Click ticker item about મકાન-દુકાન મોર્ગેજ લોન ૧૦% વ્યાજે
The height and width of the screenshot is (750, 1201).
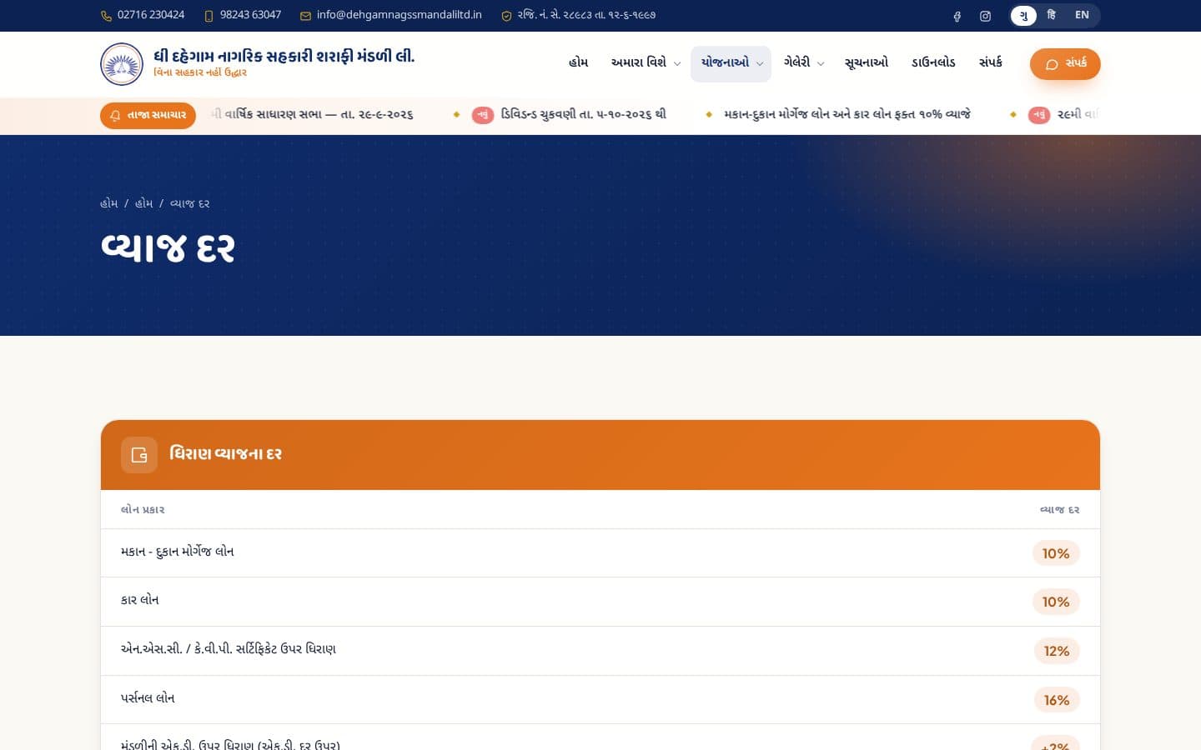click(x=847, y=115)
